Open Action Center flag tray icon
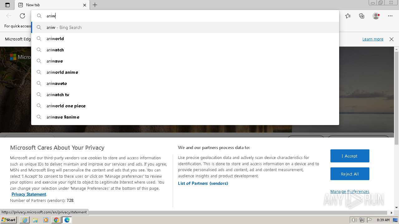Screen dimensions: 399x224 click(369, 220)
